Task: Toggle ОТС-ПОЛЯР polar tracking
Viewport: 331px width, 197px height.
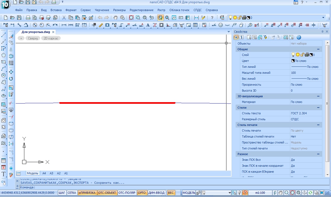Action: point(127,193)
